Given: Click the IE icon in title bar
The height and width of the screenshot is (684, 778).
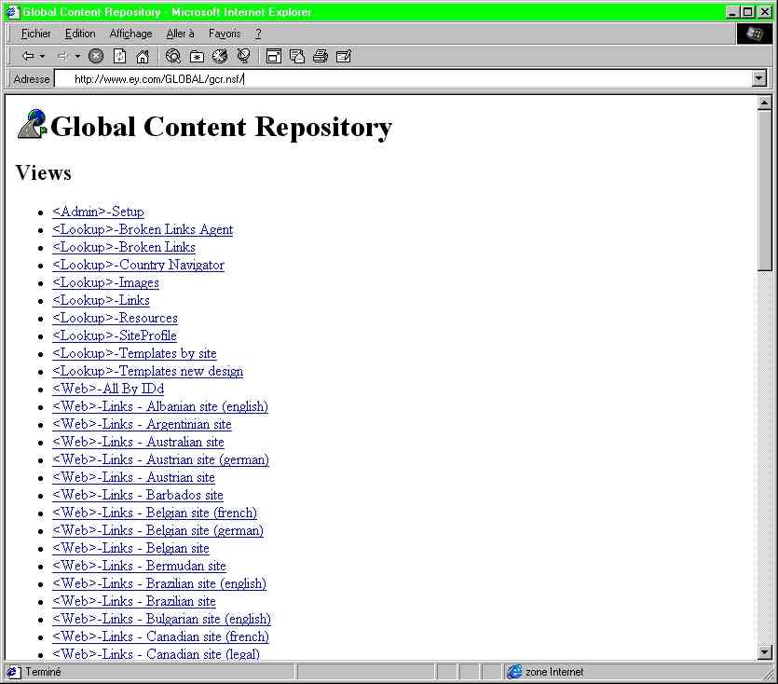Looking at the screenshot, I should [12, 11].
